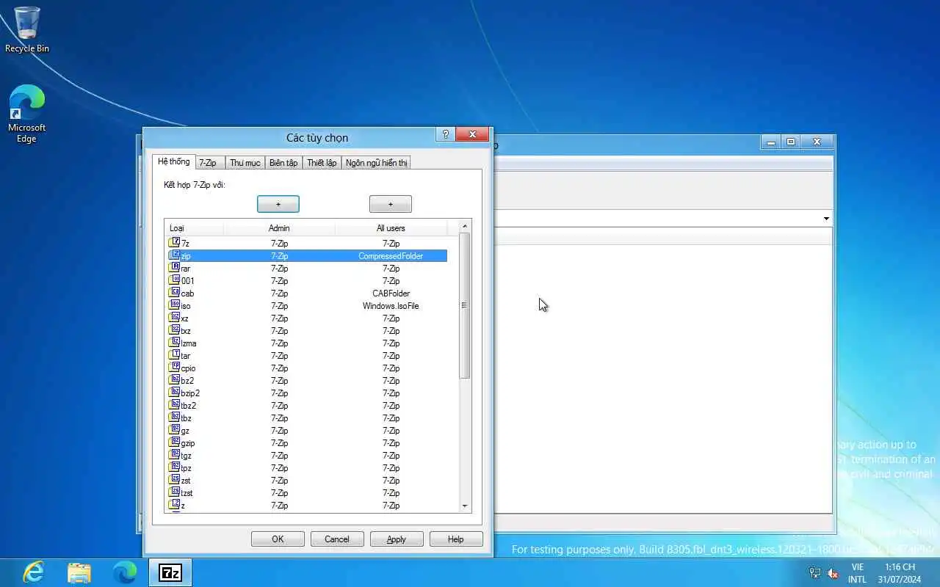This screenshot has width=940, height=587.
Task: Select the rar file type icon
Action: (x=175, y=268)
